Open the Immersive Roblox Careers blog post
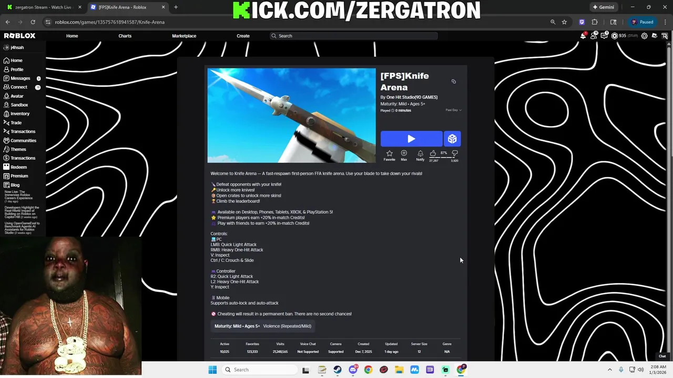673x378 pixels. (x=18, y=195)
